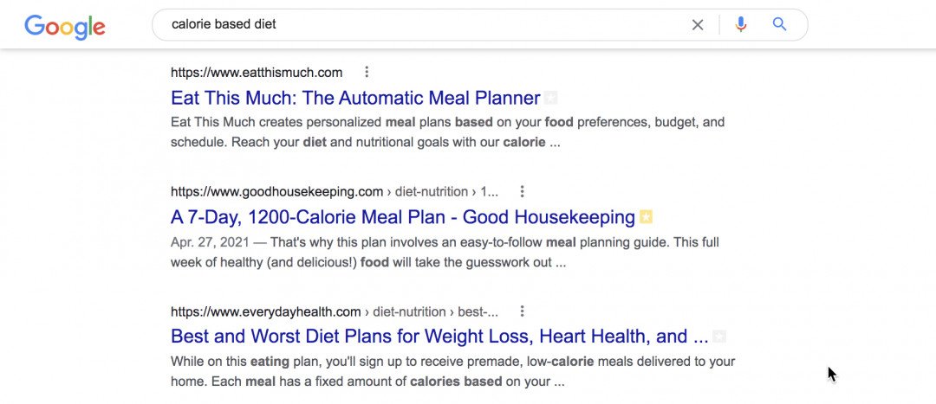Click the Google logo

click(x=64, y=26)
